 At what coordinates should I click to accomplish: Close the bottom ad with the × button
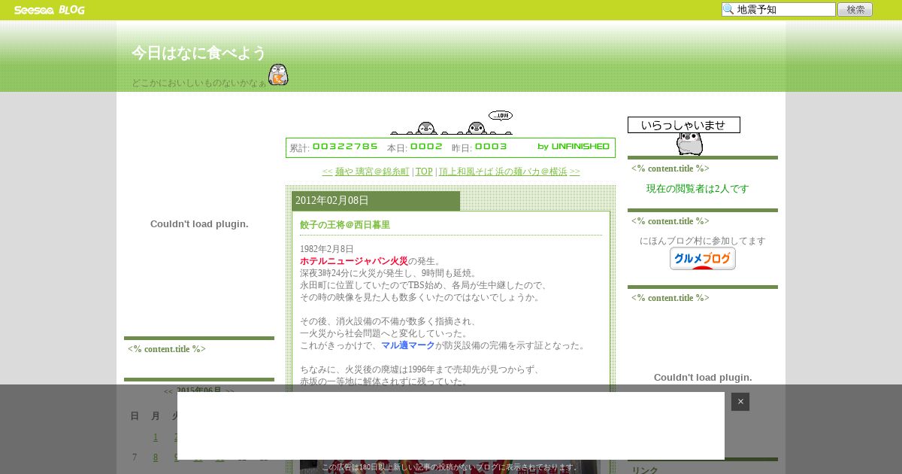[x=740, y=402]
